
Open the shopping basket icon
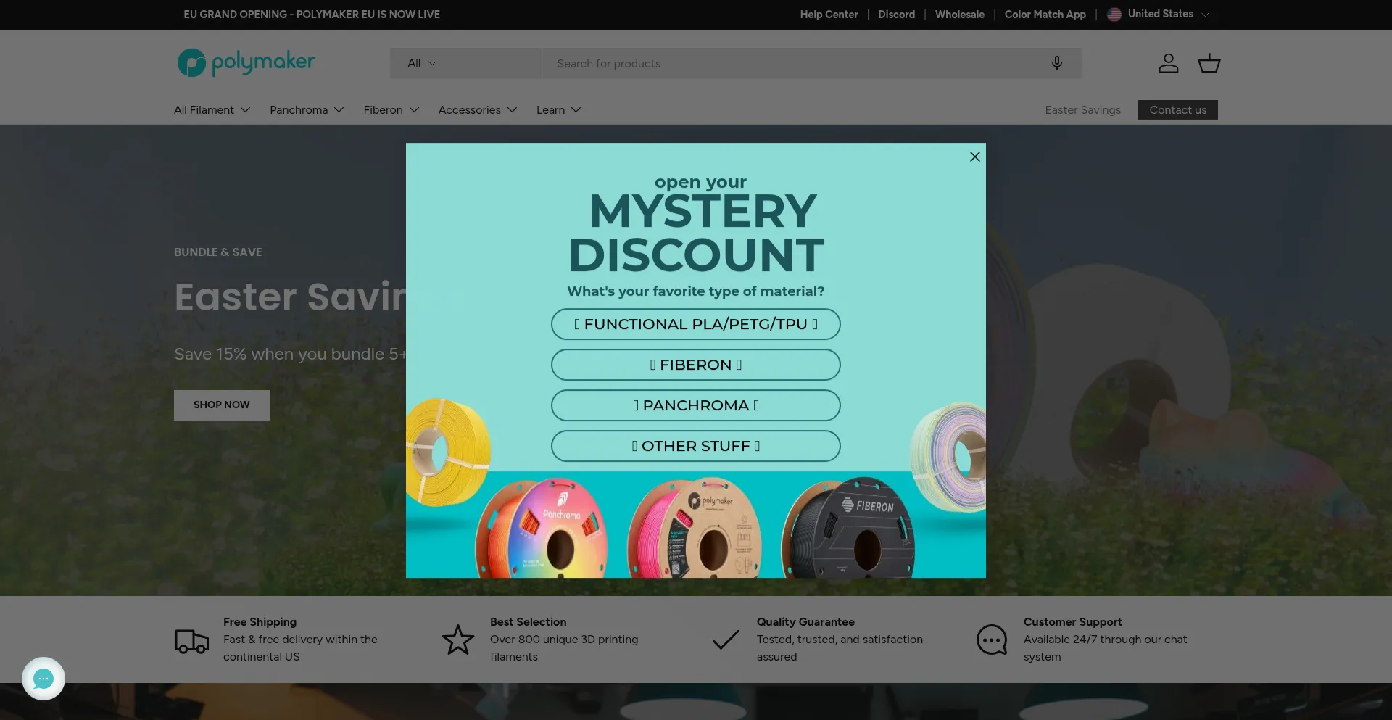coord(1209,63)
